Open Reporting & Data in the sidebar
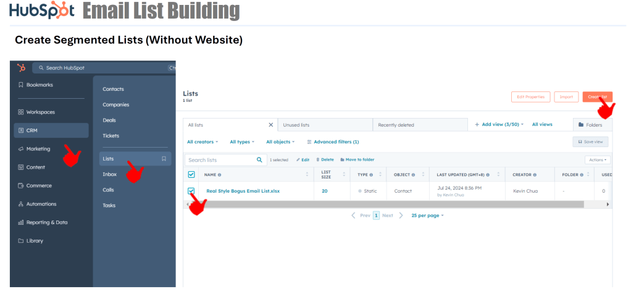This screenshot has height=294, width=631. click(47, 222)
